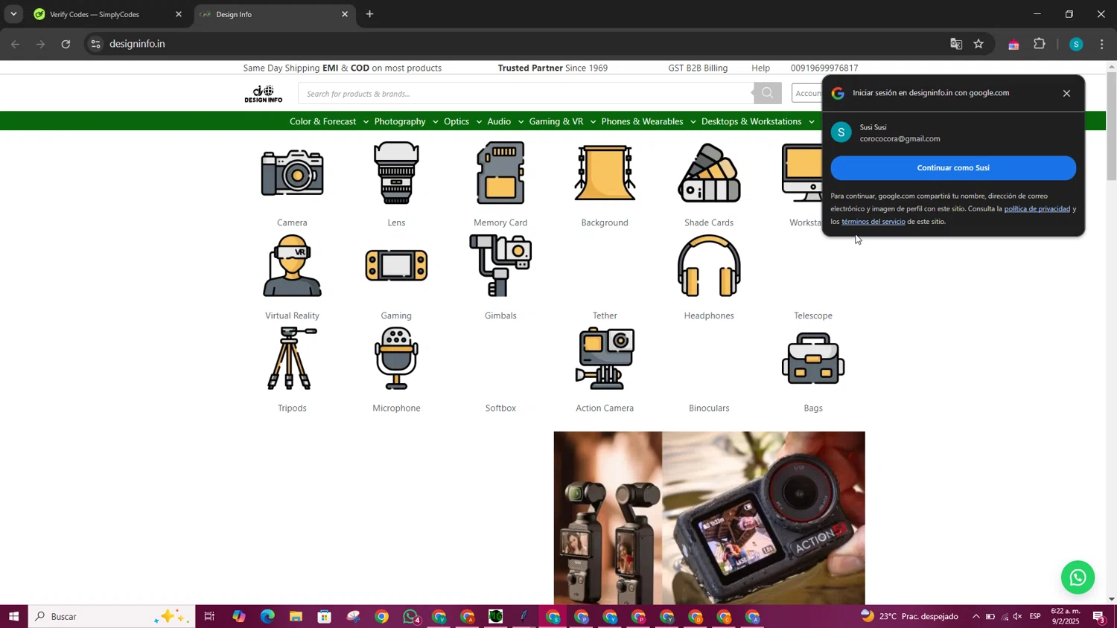Open the Lens category icon
This screenshot has height=628, width=1117.
point(396,173)
